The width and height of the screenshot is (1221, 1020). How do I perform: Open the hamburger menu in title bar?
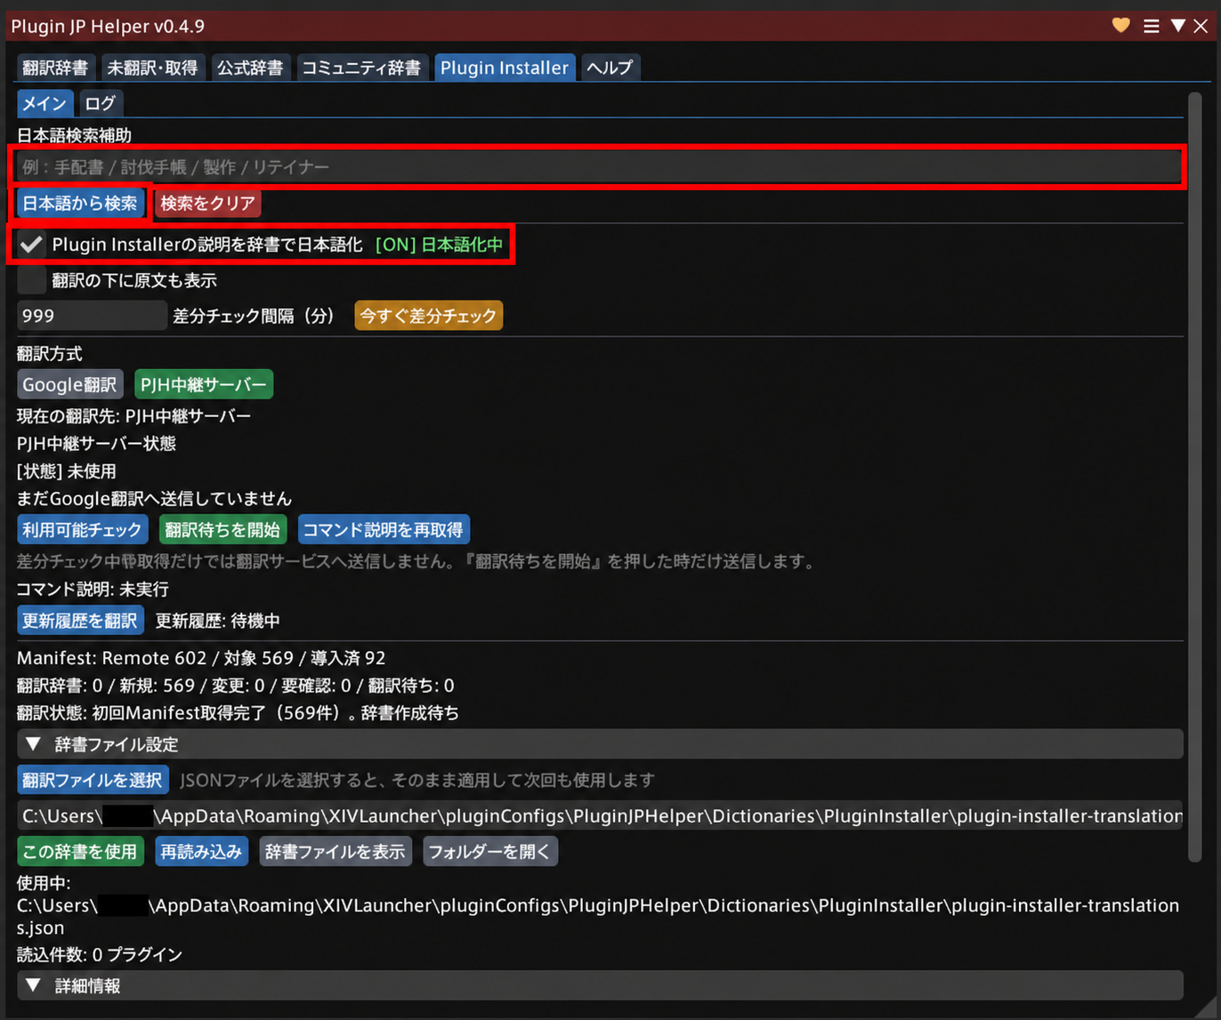(x=1152, y=26)
